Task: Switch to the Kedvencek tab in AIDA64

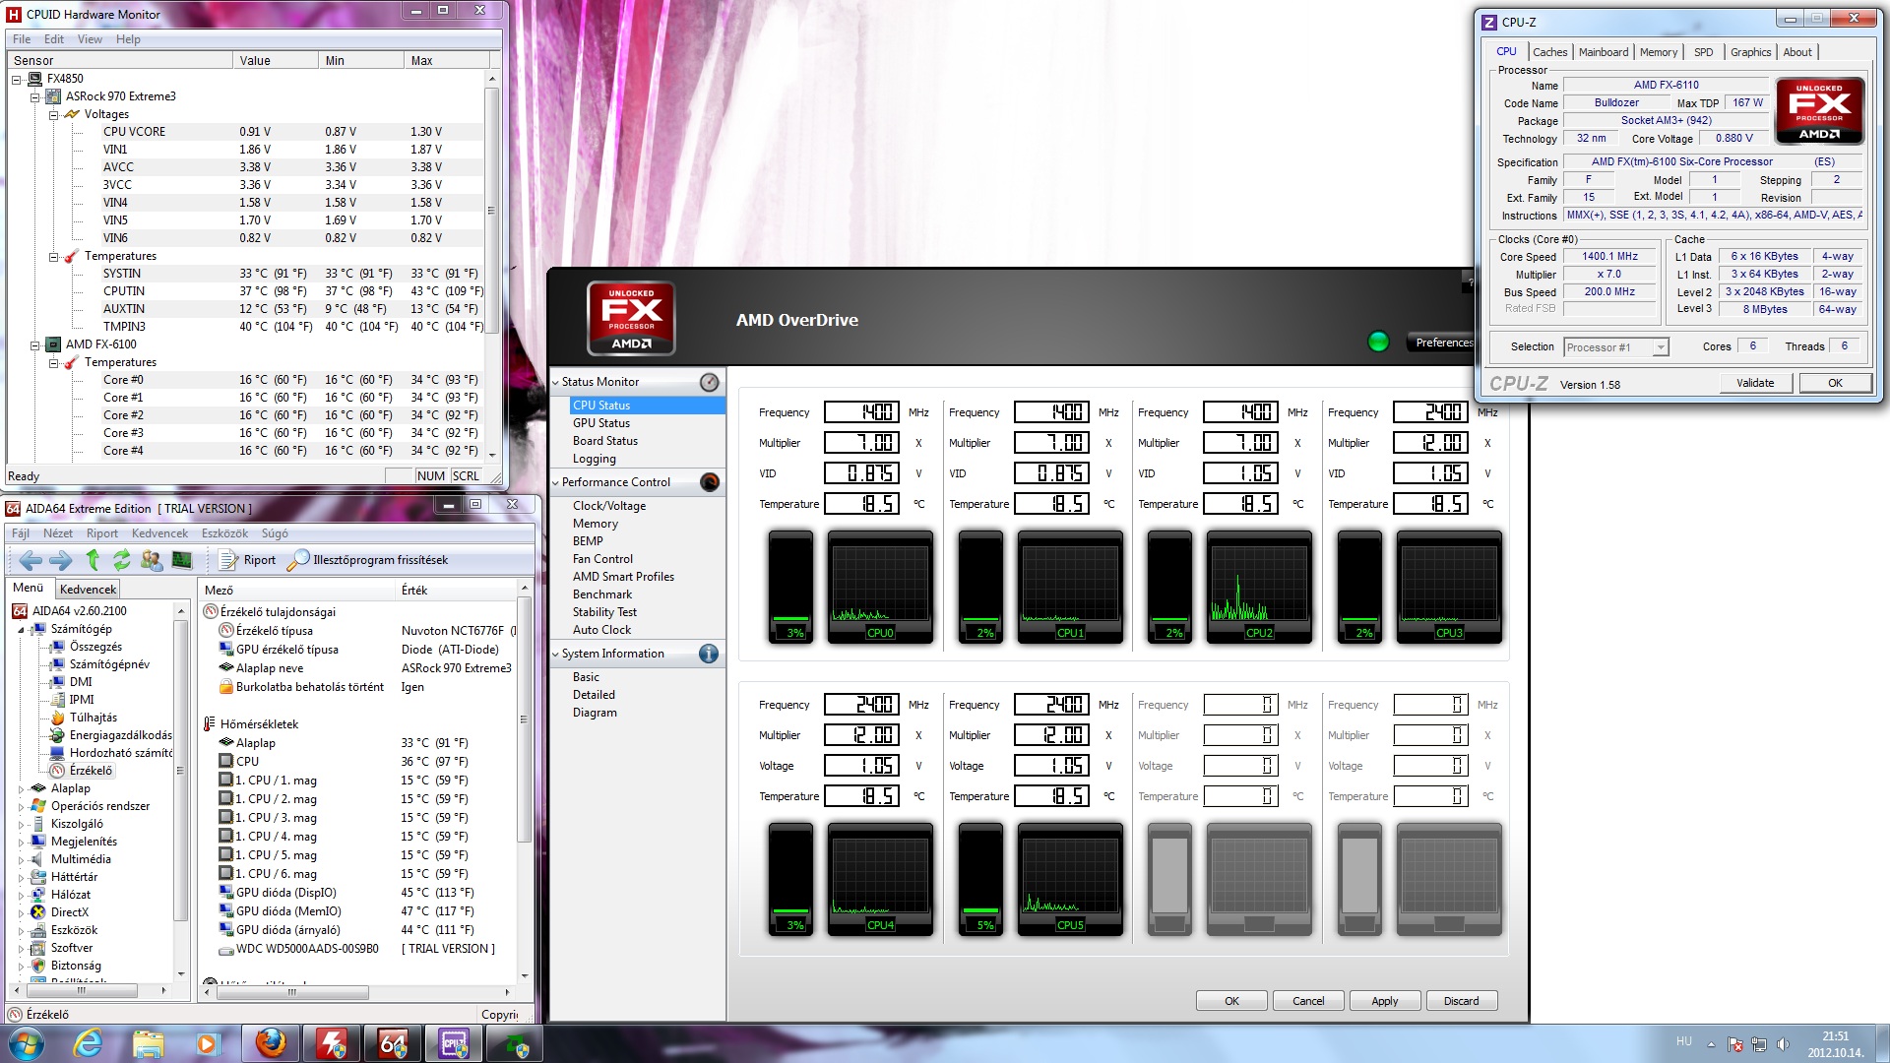Action: point(89,590)
